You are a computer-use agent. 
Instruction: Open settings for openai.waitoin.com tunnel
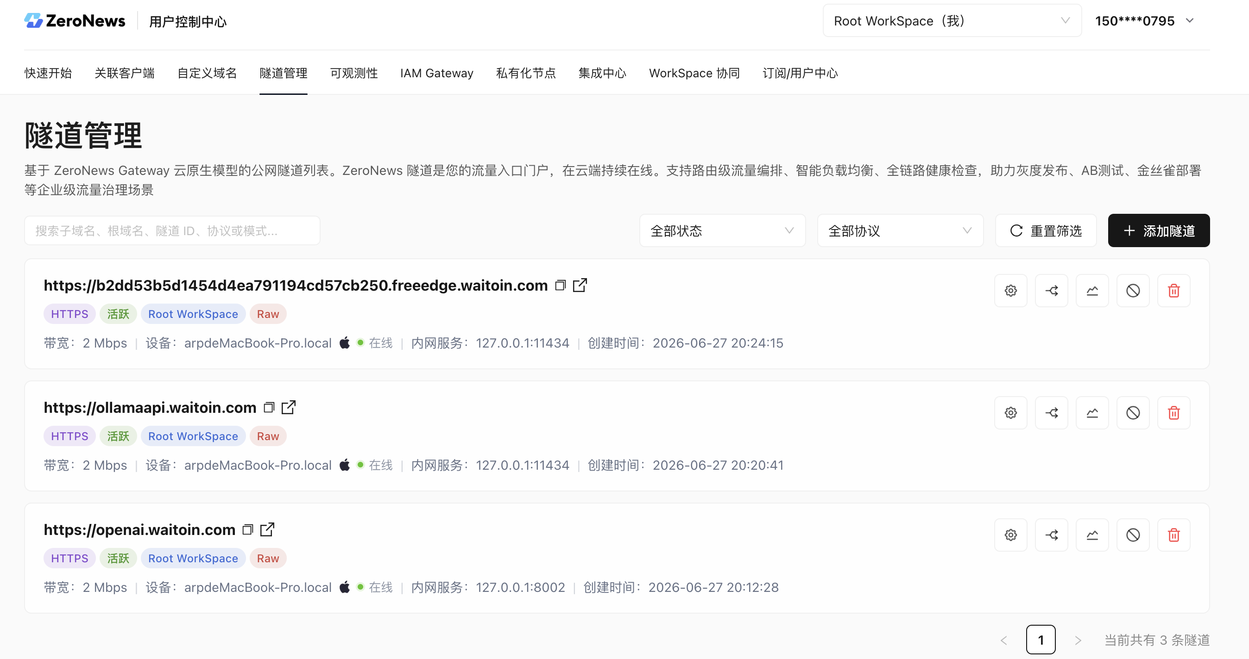(x=1011, y=535)
